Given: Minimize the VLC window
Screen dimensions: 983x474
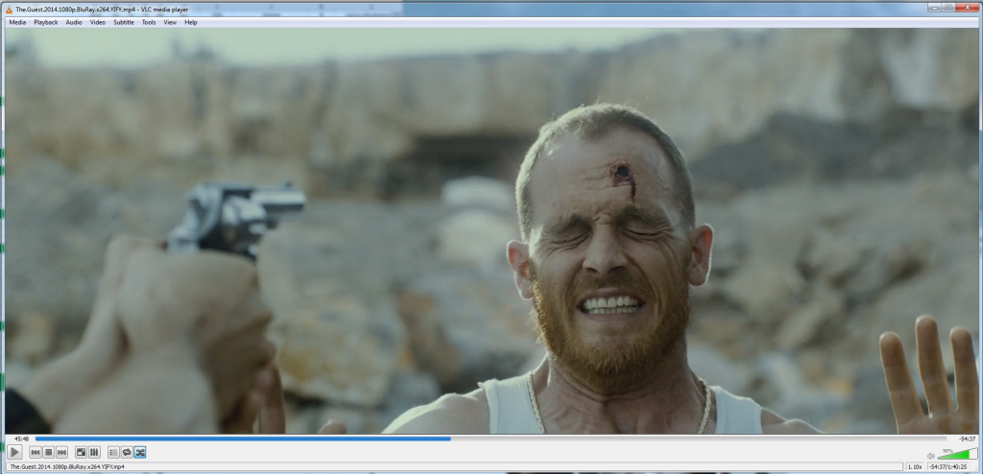Looking at the screenshot, I should [935, 7].
